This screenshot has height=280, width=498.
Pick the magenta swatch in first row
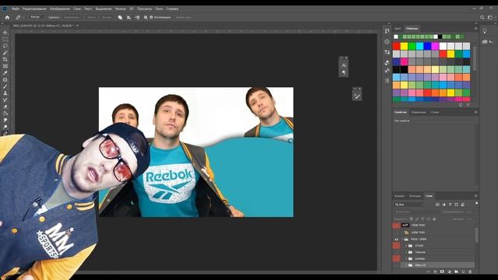[x=435, y=47]
